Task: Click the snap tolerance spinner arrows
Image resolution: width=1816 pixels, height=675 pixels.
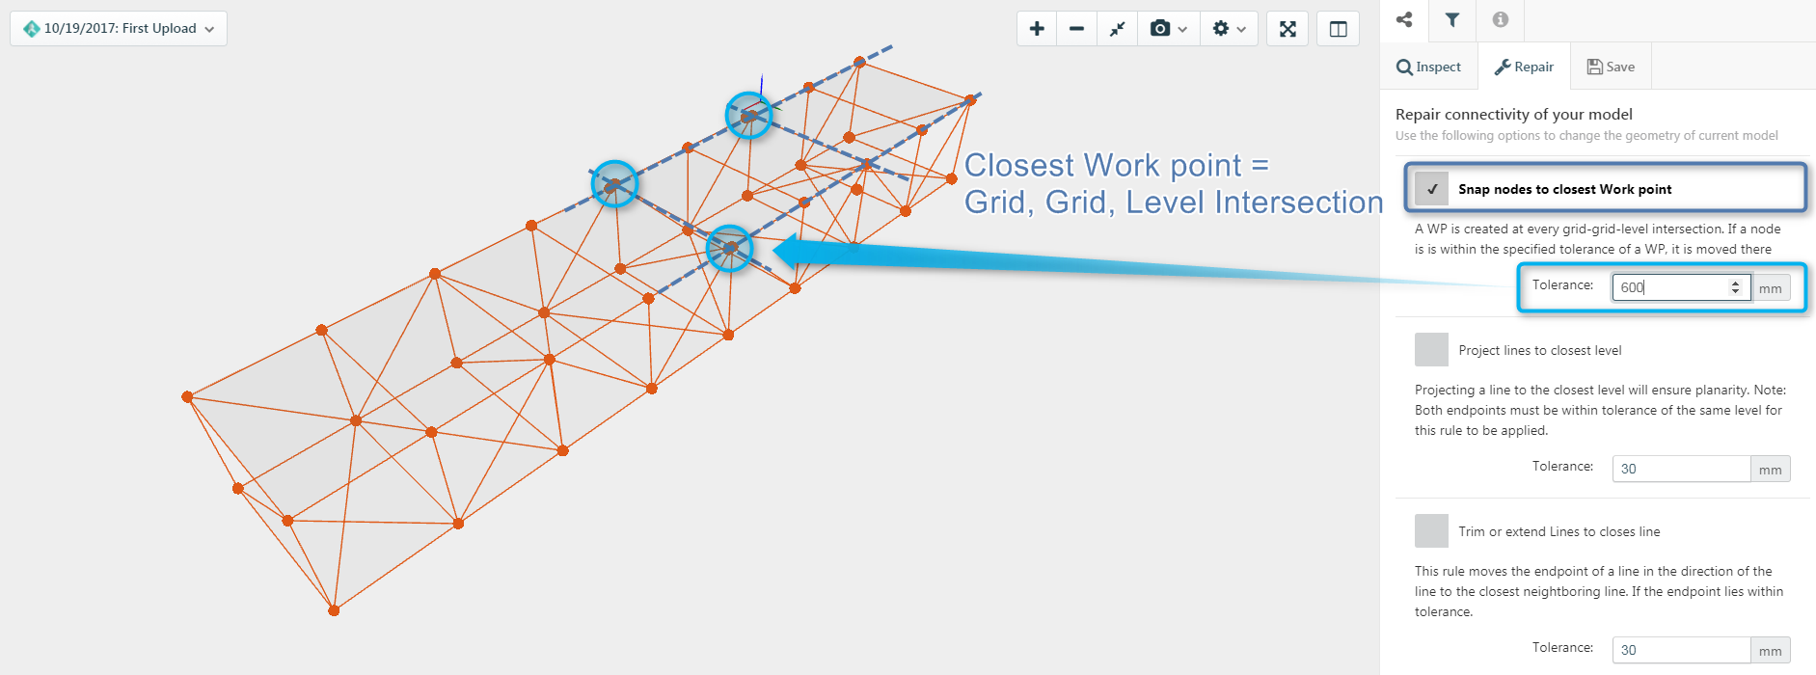Action: (x=1735, y=287)
